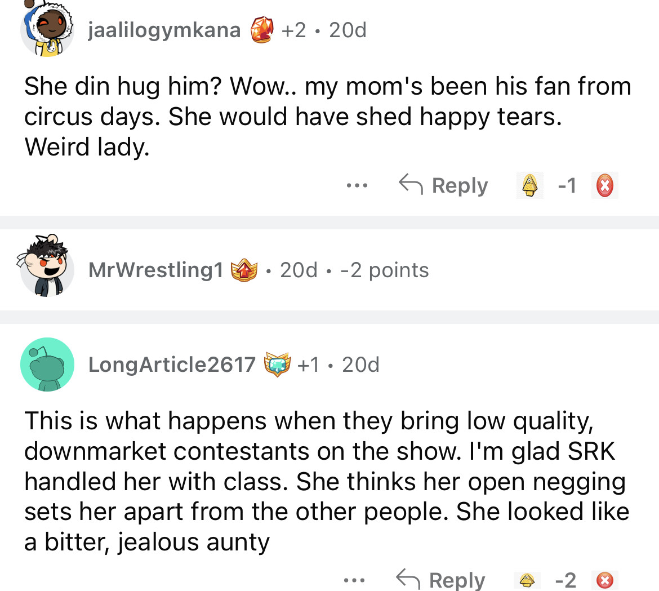Screen dimensions: 659x591
Task: Open jaalilogymkana's avatar profile picture
Action: [x=47, y=30]
